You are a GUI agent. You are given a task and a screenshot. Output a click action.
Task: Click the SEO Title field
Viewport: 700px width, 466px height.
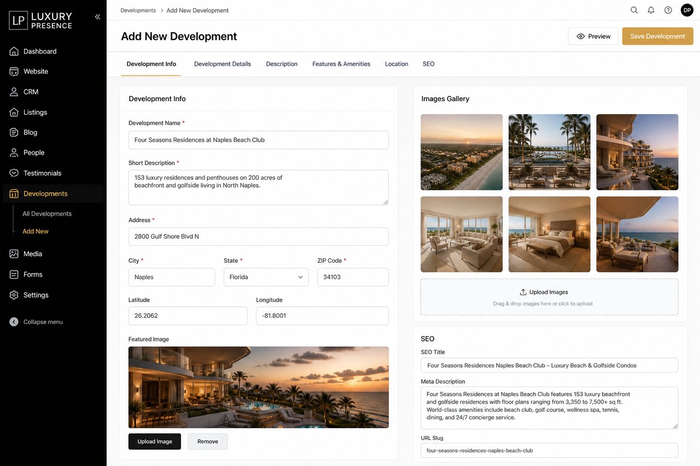pyautogui.click(x=549, y=365)
